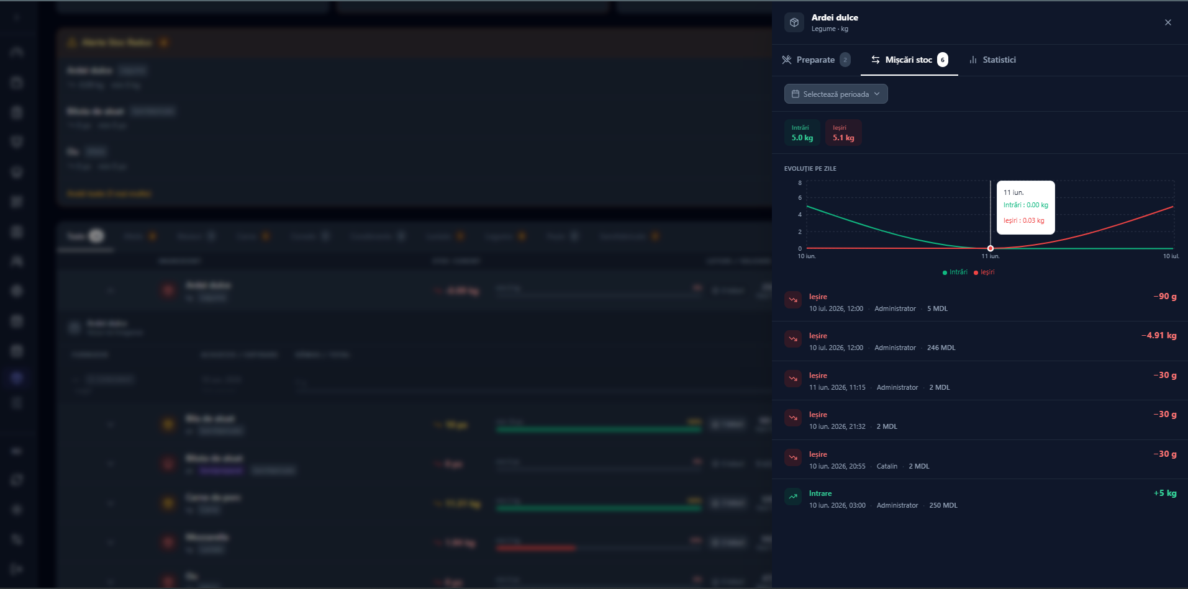The width and height of the screenshot is (1188, 589).
Task: Expand the Selectează perioada dropdown
Action: [836, 94]
